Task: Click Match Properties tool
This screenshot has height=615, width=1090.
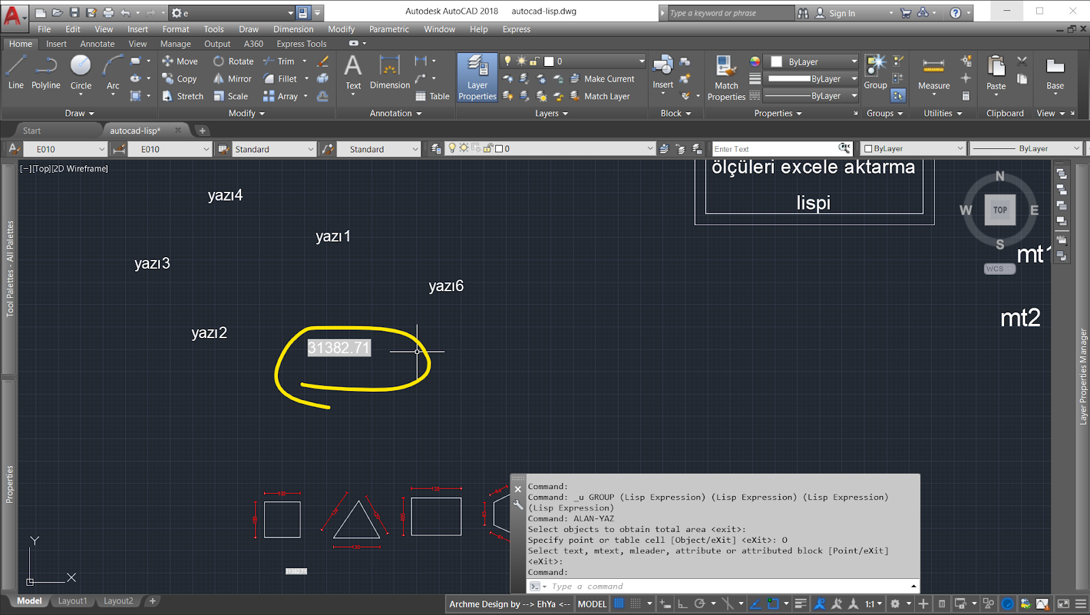Action: (726, 78)
